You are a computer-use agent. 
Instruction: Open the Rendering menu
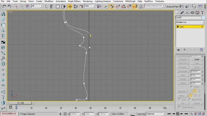click(88, 1)
